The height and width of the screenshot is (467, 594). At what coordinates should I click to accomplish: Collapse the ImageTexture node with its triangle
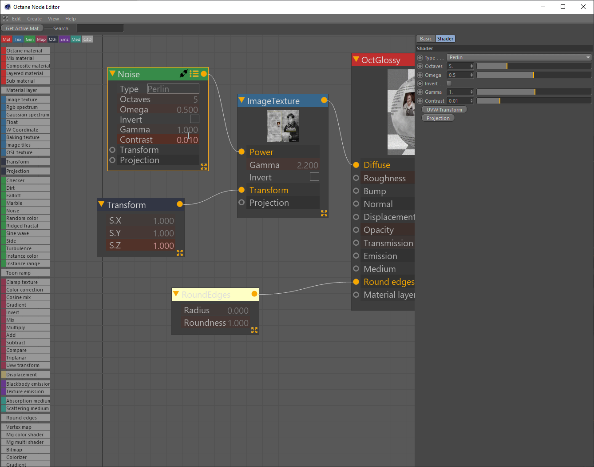tap(242, 100)
